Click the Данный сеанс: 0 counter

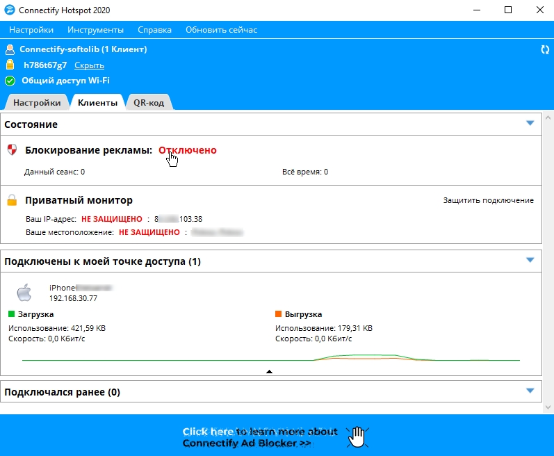tap(54, 172)
